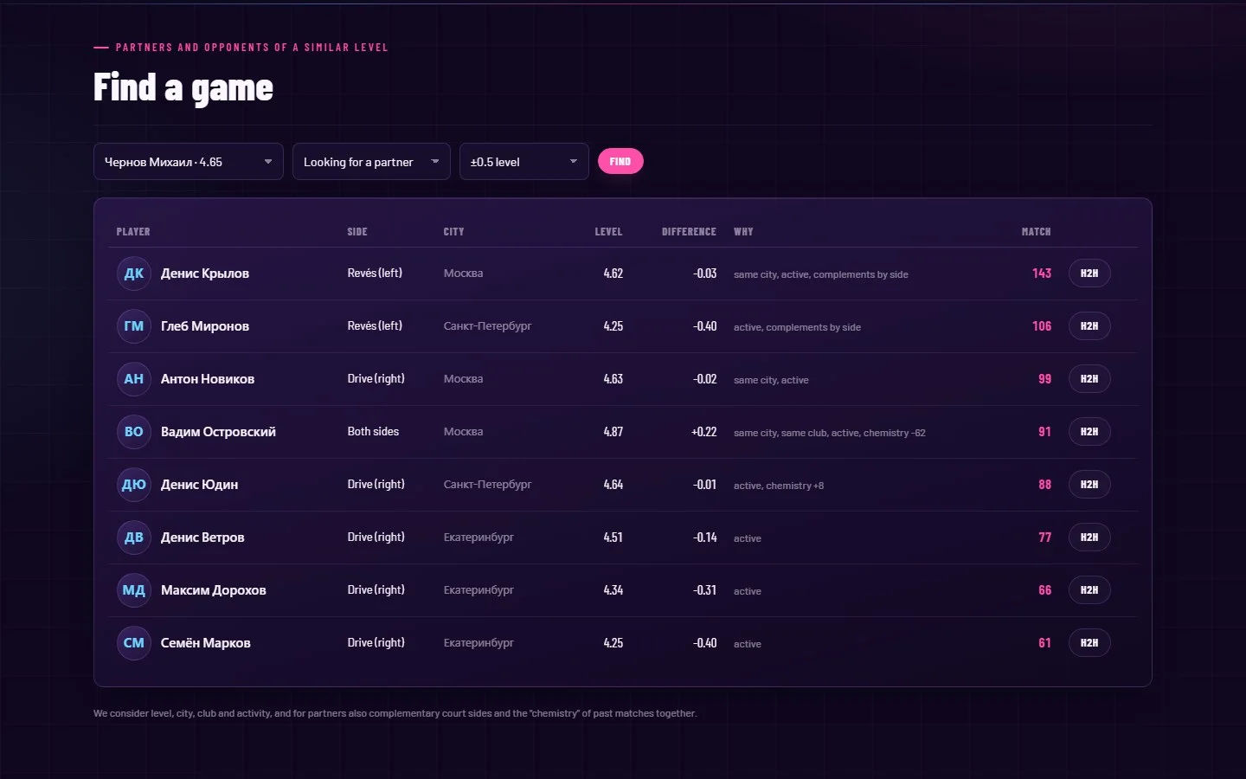Click the pink FIND button
The height and width of the screenshot is (779, 1246).
point(620,161)
